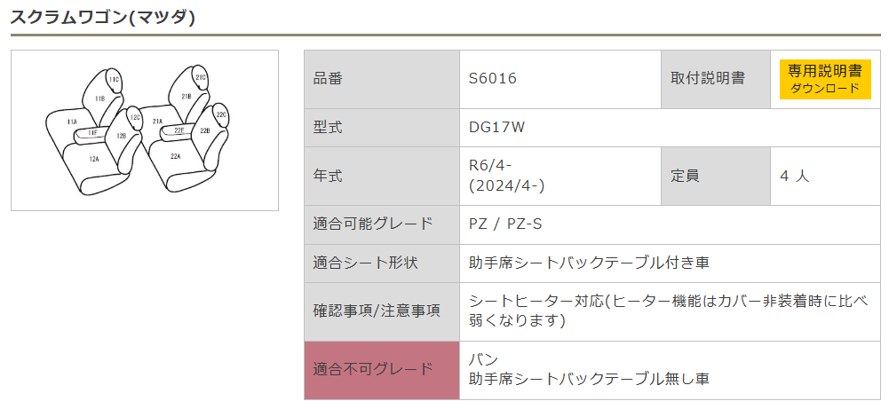The width and height of the screenshot is (889, 409).
Task: Click headrest 11C in the seat diagram
Action: click(115, 80)
